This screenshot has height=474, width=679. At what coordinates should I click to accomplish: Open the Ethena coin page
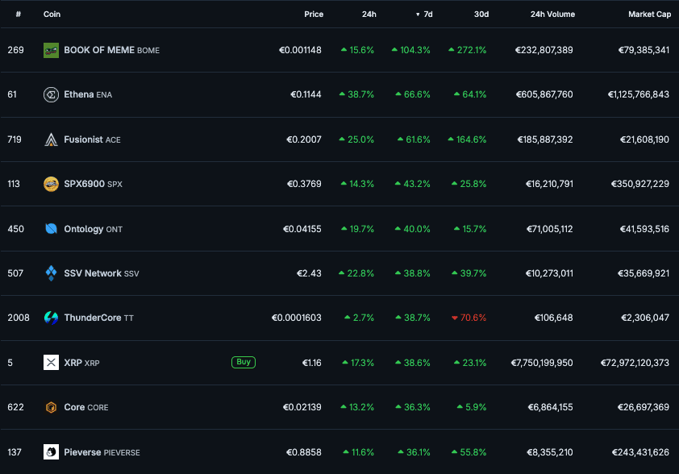click(x=88, y=94)
